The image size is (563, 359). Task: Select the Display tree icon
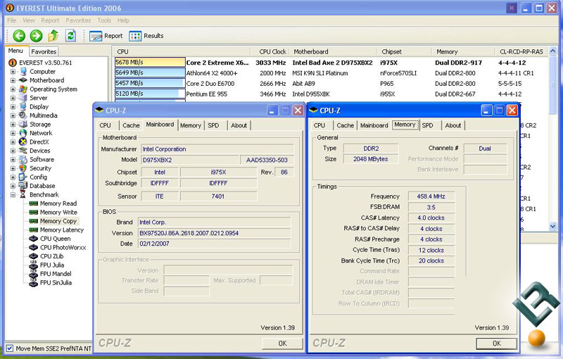(23, 106)
